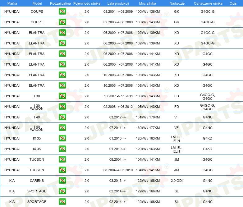The width and height of the screenshot is (243, 207).
Task: Click the Marka column header
Action: [12, 3]
